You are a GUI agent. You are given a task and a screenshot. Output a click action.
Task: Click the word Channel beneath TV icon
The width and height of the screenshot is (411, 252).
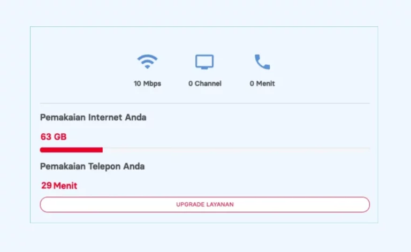(x=208, y=83)
